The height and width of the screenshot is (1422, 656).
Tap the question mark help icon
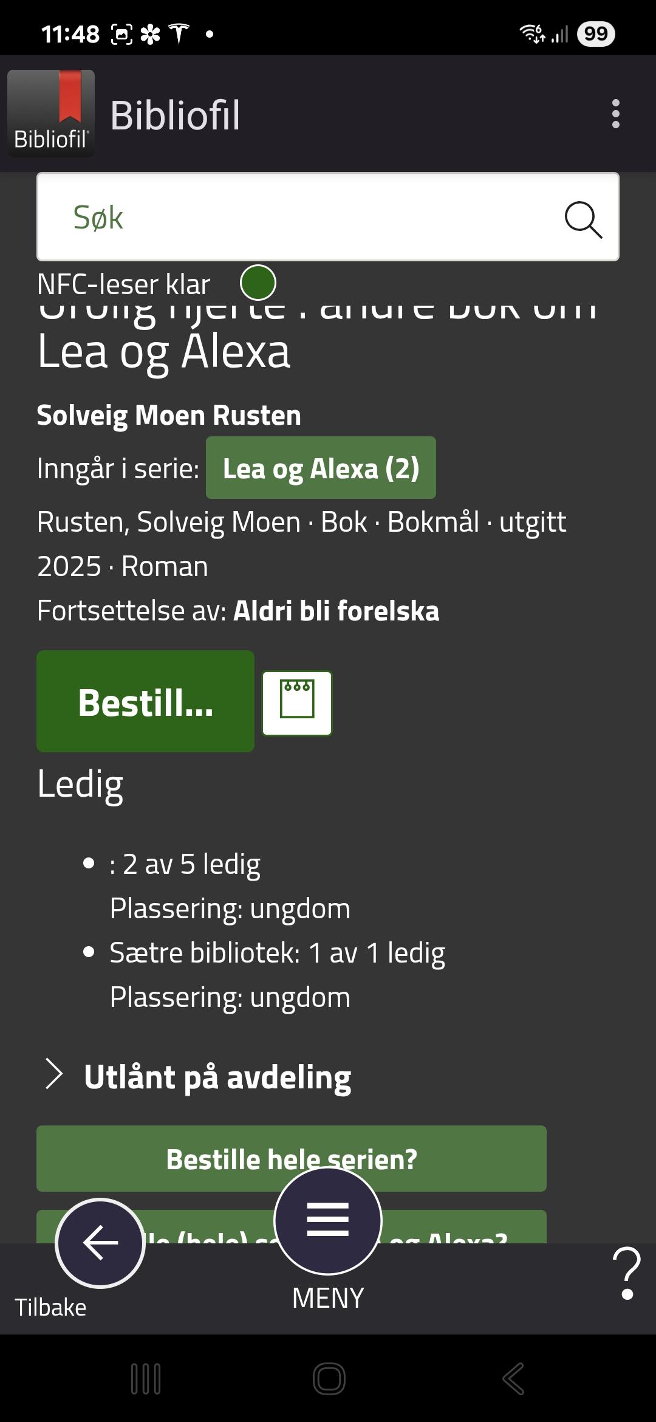[627, 1273]
